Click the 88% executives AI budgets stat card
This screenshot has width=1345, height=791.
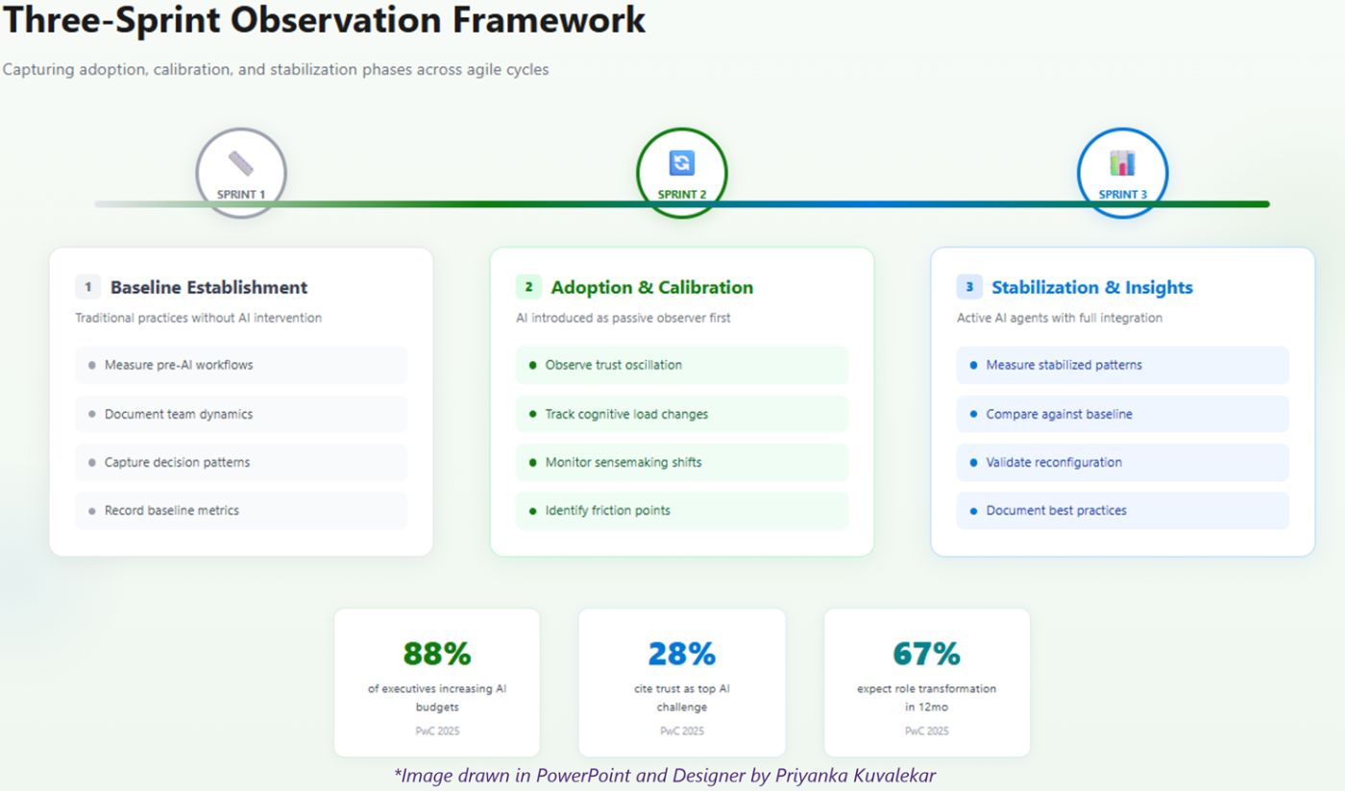436,681
